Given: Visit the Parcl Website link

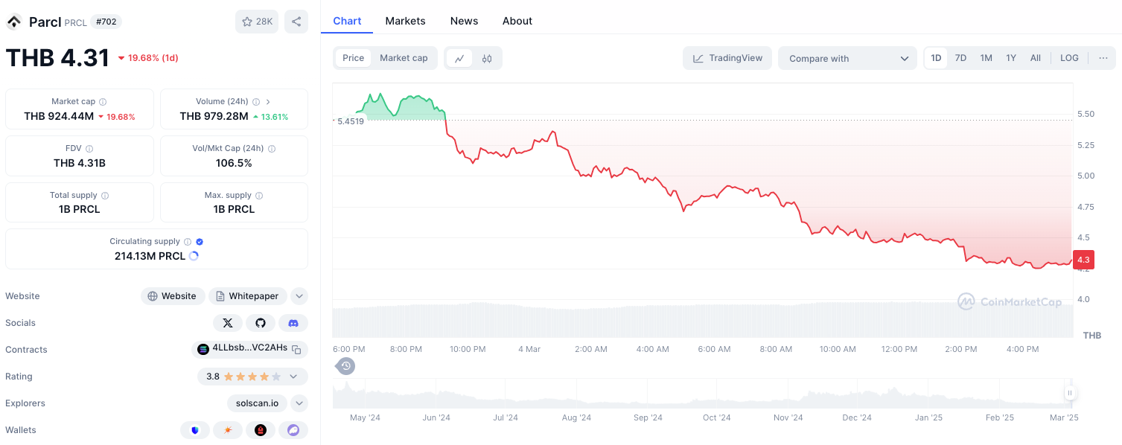Looking at the screenshot, I should pyautogui.click(x=173, y=296).
